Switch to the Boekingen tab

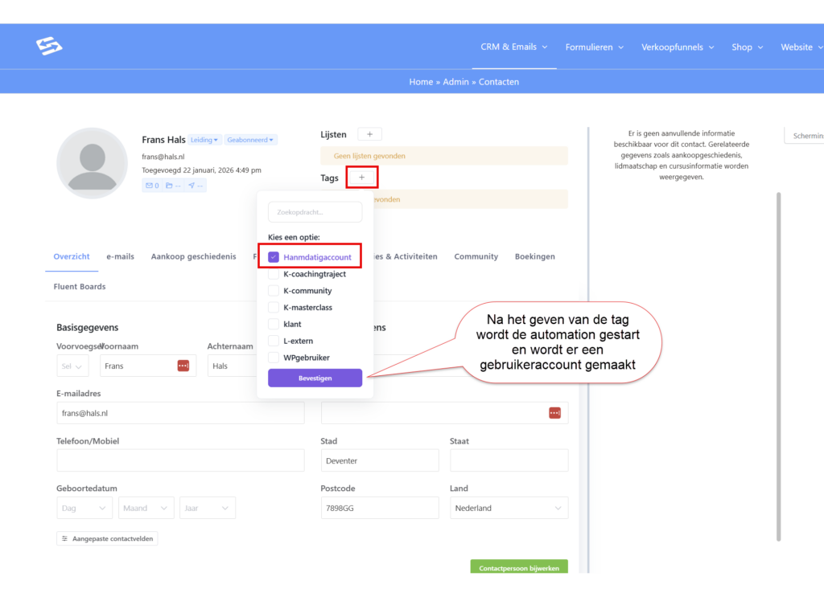click(534, 256)
